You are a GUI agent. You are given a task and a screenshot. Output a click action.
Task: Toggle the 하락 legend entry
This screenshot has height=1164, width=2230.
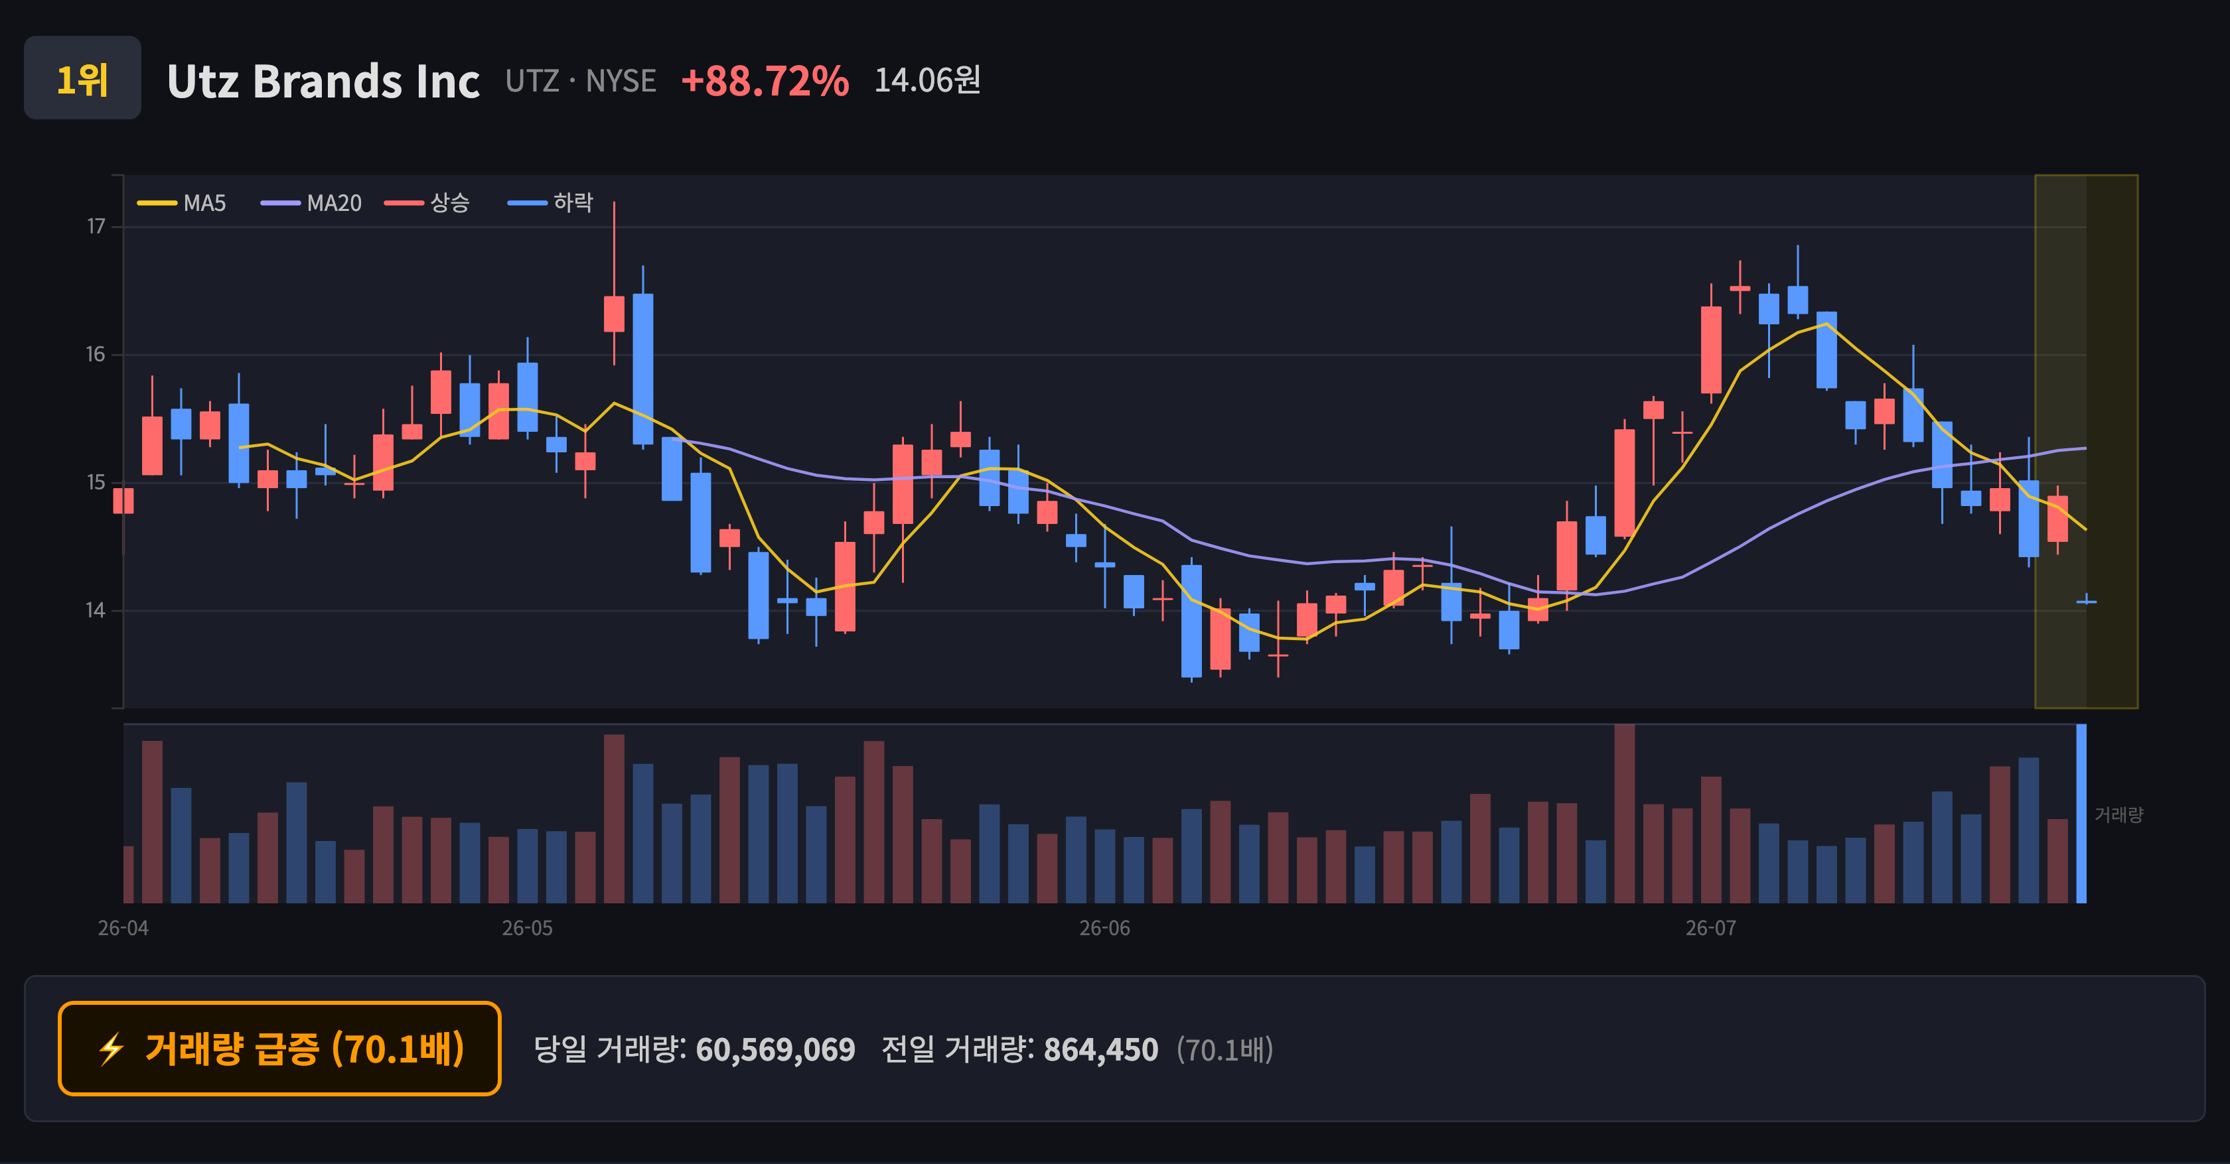click(551, 203)
